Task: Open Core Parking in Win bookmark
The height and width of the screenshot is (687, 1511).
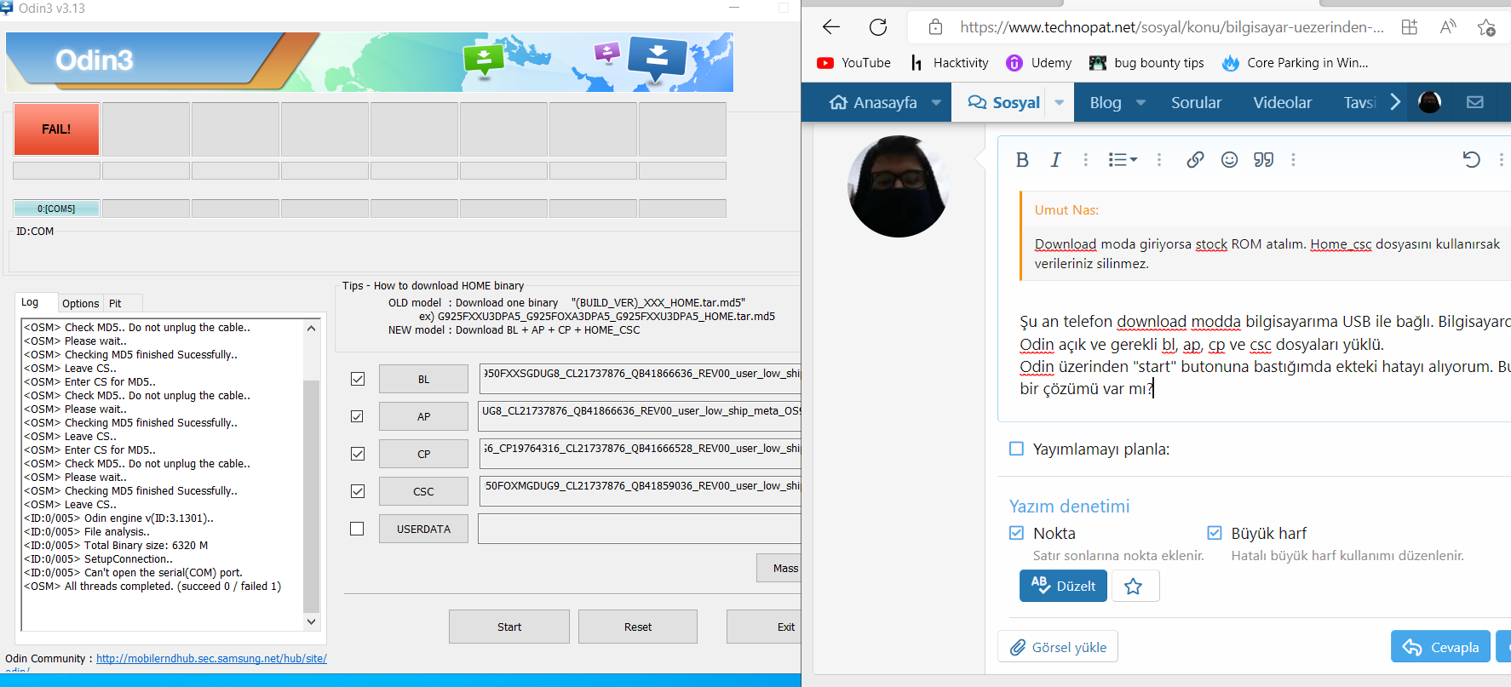Action: coord(1295,63)
